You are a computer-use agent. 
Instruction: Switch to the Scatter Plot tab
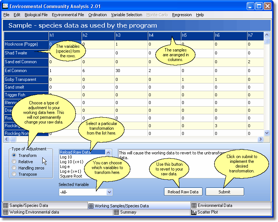click(231, 212)
